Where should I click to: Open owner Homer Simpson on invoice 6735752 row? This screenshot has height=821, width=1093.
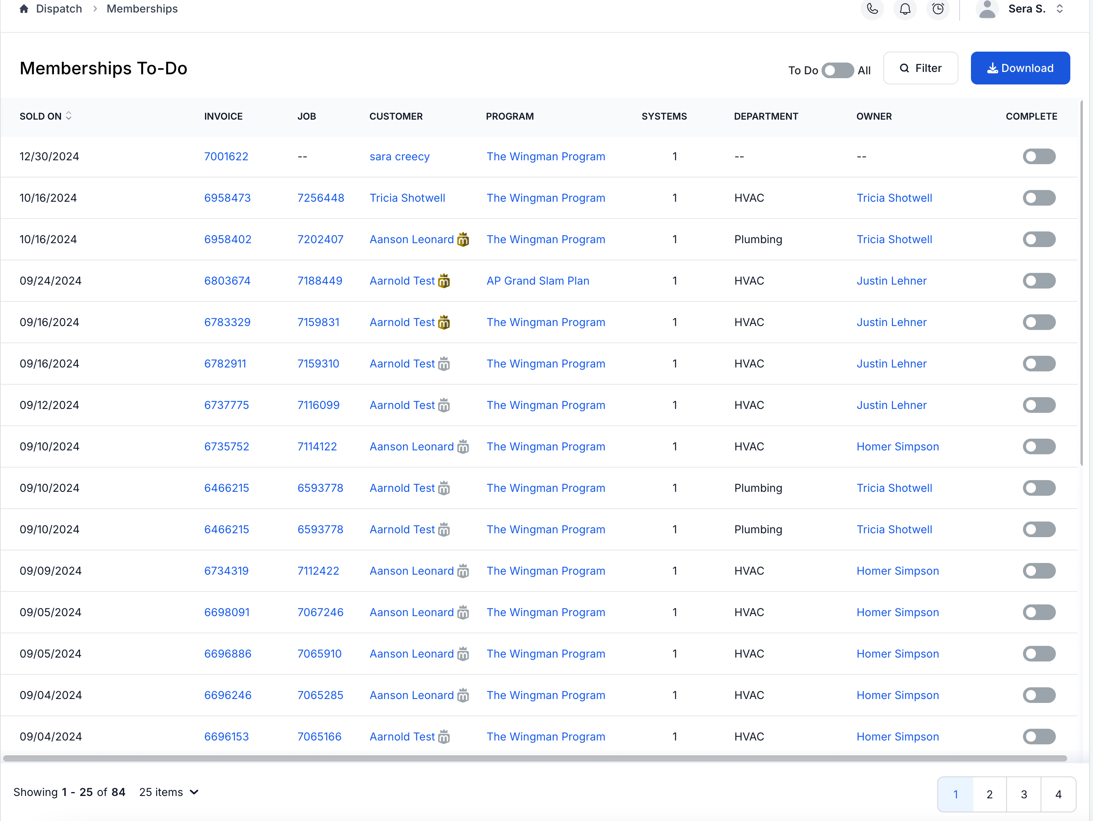click(898, 447)
